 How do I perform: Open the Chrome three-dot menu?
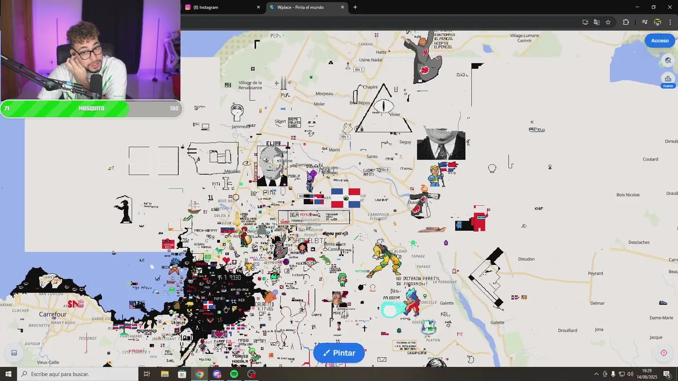click(671, 22)
